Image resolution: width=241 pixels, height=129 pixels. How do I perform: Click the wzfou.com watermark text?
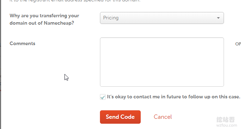click(x=226, y=125)
